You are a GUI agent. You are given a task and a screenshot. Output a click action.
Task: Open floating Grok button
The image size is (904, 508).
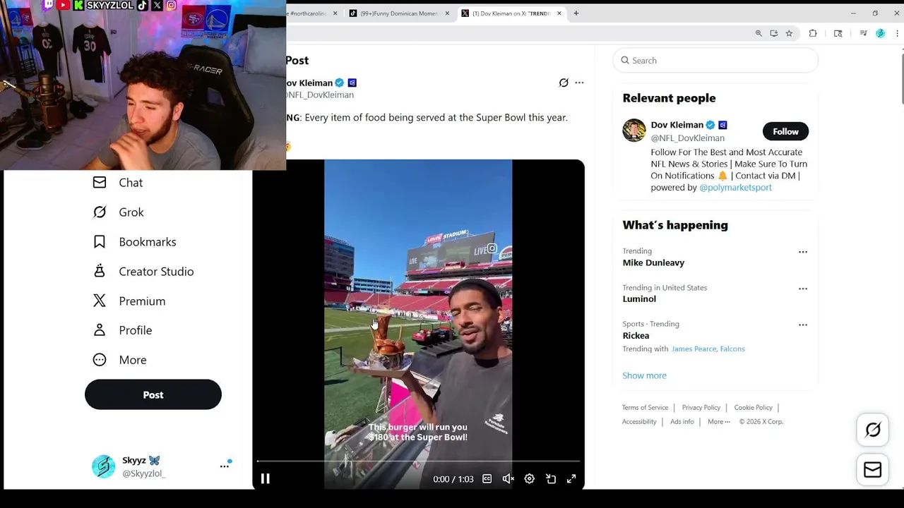pyautogui.click(x=873, y=430)
